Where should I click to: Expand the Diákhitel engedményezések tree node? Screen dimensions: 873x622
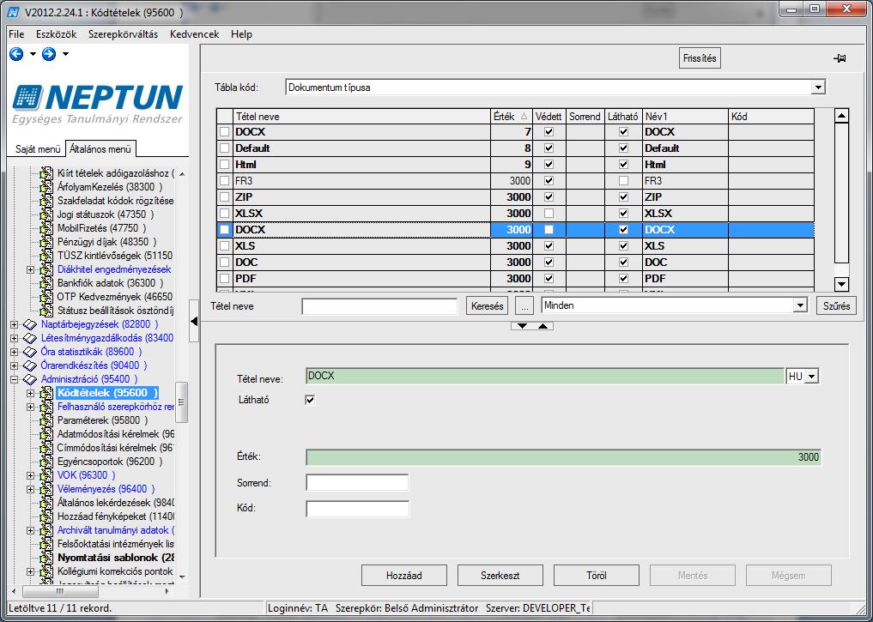pos(31,269)
